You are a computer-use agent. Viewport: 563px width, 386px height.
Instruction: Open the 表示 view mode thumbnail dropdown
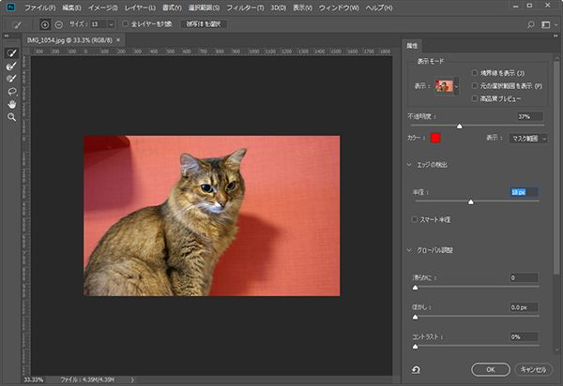click(x=447, y=85)
